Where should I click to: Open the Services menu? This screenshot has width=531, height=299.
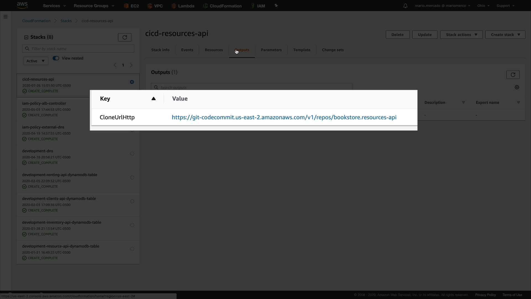pyautogui.click(x=54, y=6)
